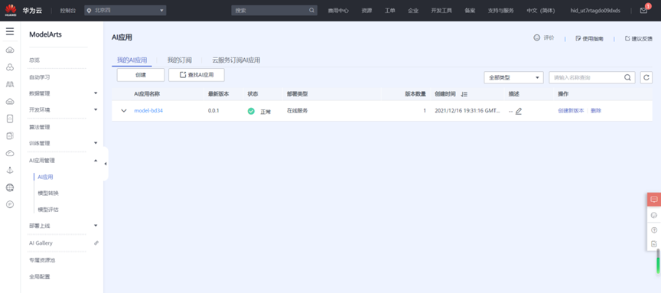Go to 控制台 in header
Screen dimensions: 661x293
click(68, 11)
